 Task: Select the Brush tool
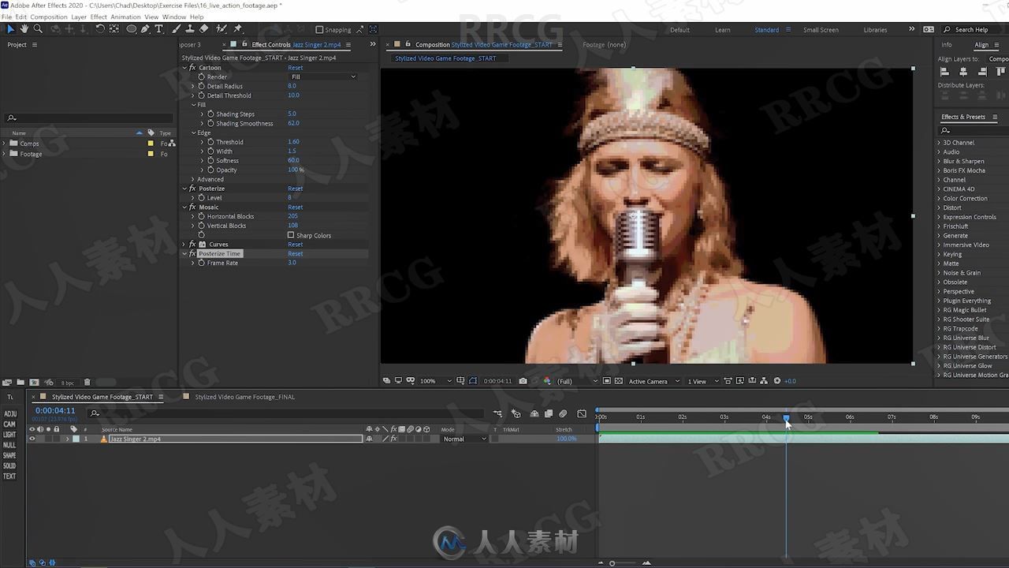coord(177,29)
